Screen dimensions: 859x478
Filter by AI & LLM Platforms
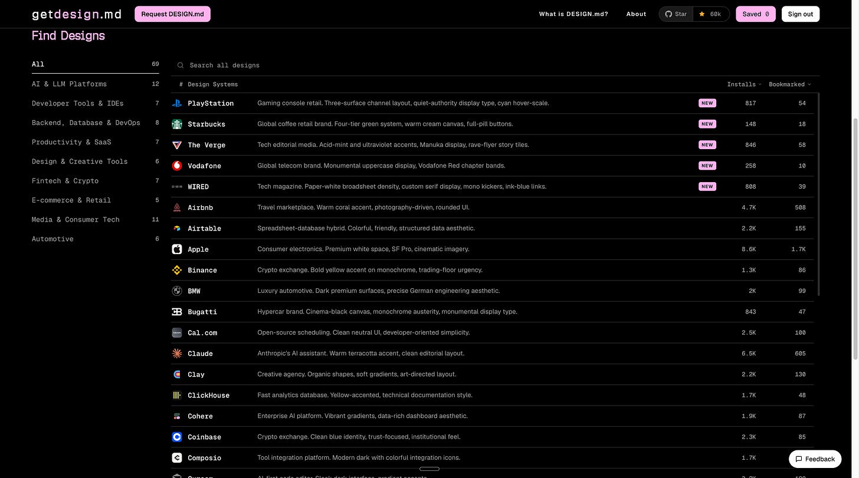pos(96,84)
